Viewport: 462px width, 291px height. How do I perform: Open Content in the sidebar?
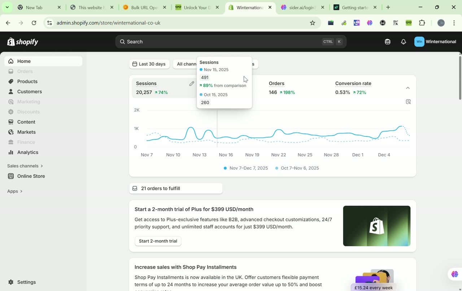coord(43,122)
